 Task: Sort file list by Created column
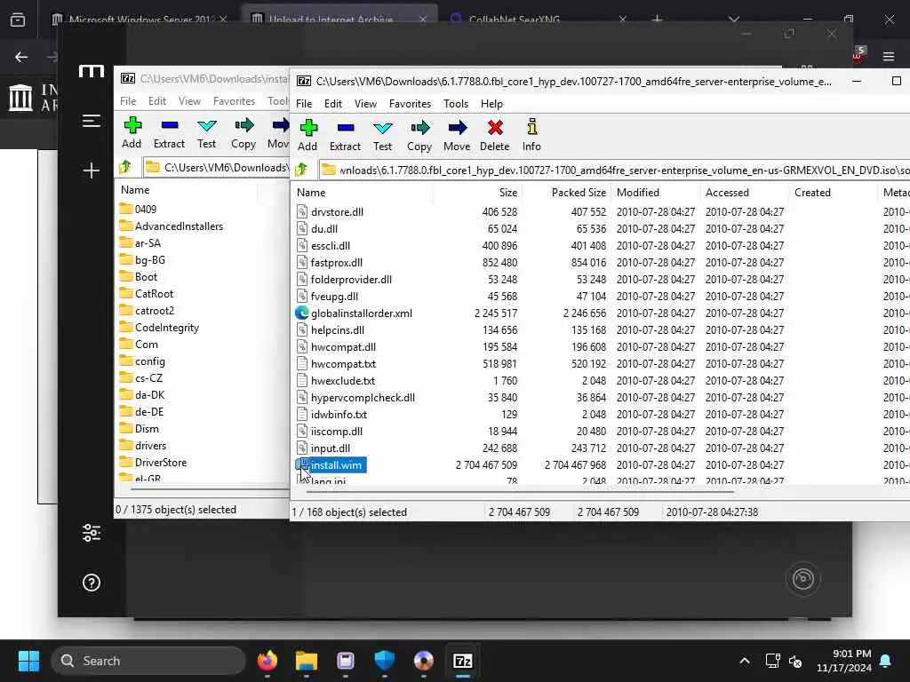(x=833, y=193)
